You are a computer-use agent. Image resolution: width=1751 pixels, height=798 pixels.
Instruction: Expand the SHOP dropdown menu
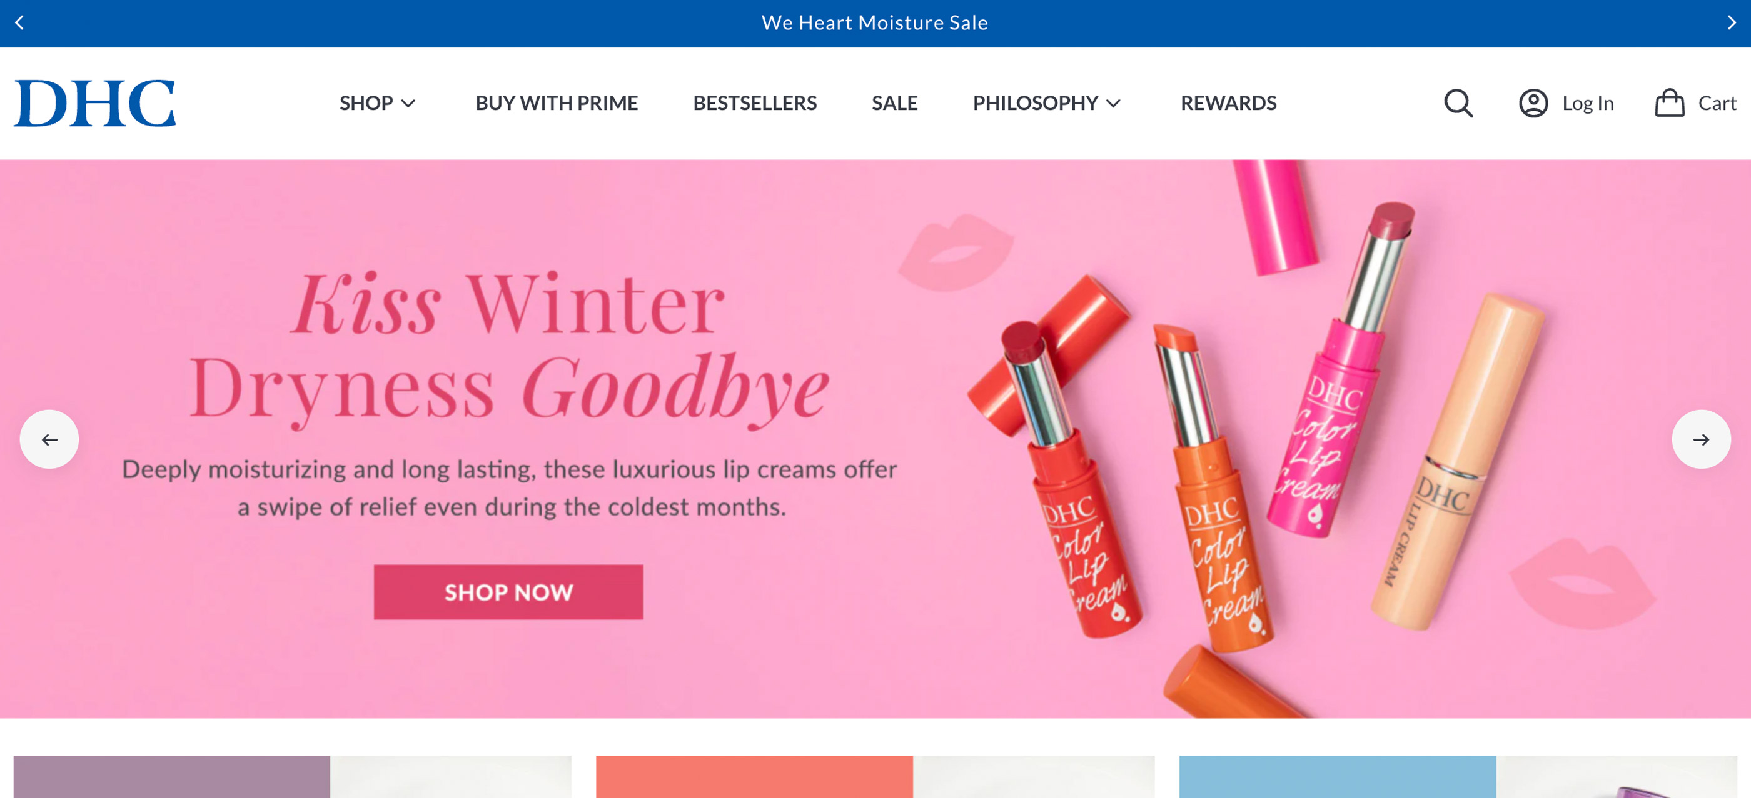pos(377,103)
